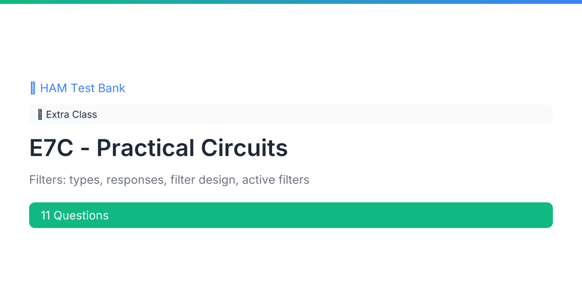
Task: Open the 11 Questions text
Action: coord(75,215)
